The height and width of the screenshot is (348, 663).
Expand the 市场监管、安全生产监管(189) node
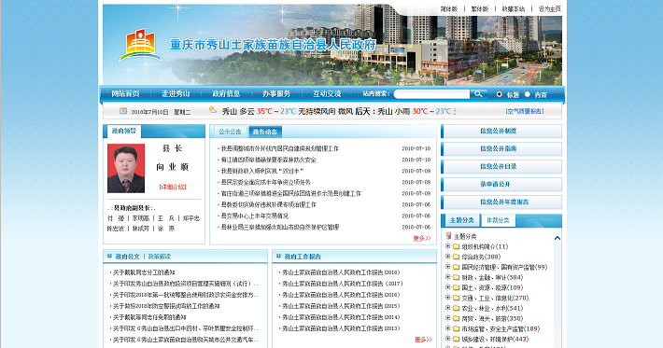(x=448, y=328)
